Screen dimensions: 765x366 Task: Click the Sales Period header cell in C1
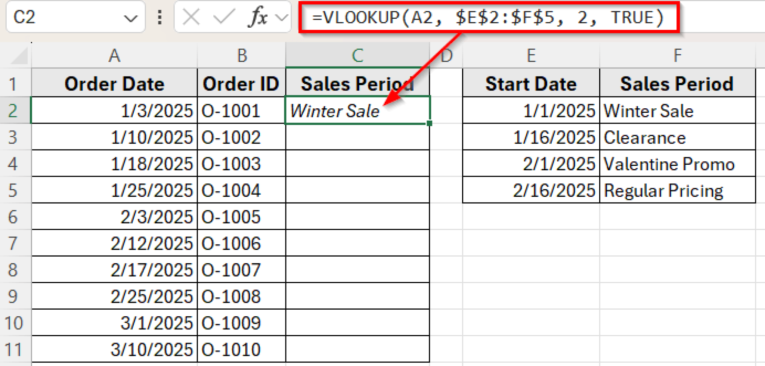tap(357, 83)
